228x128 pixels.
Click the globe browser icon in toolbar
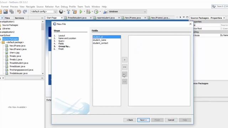point(61,11)
